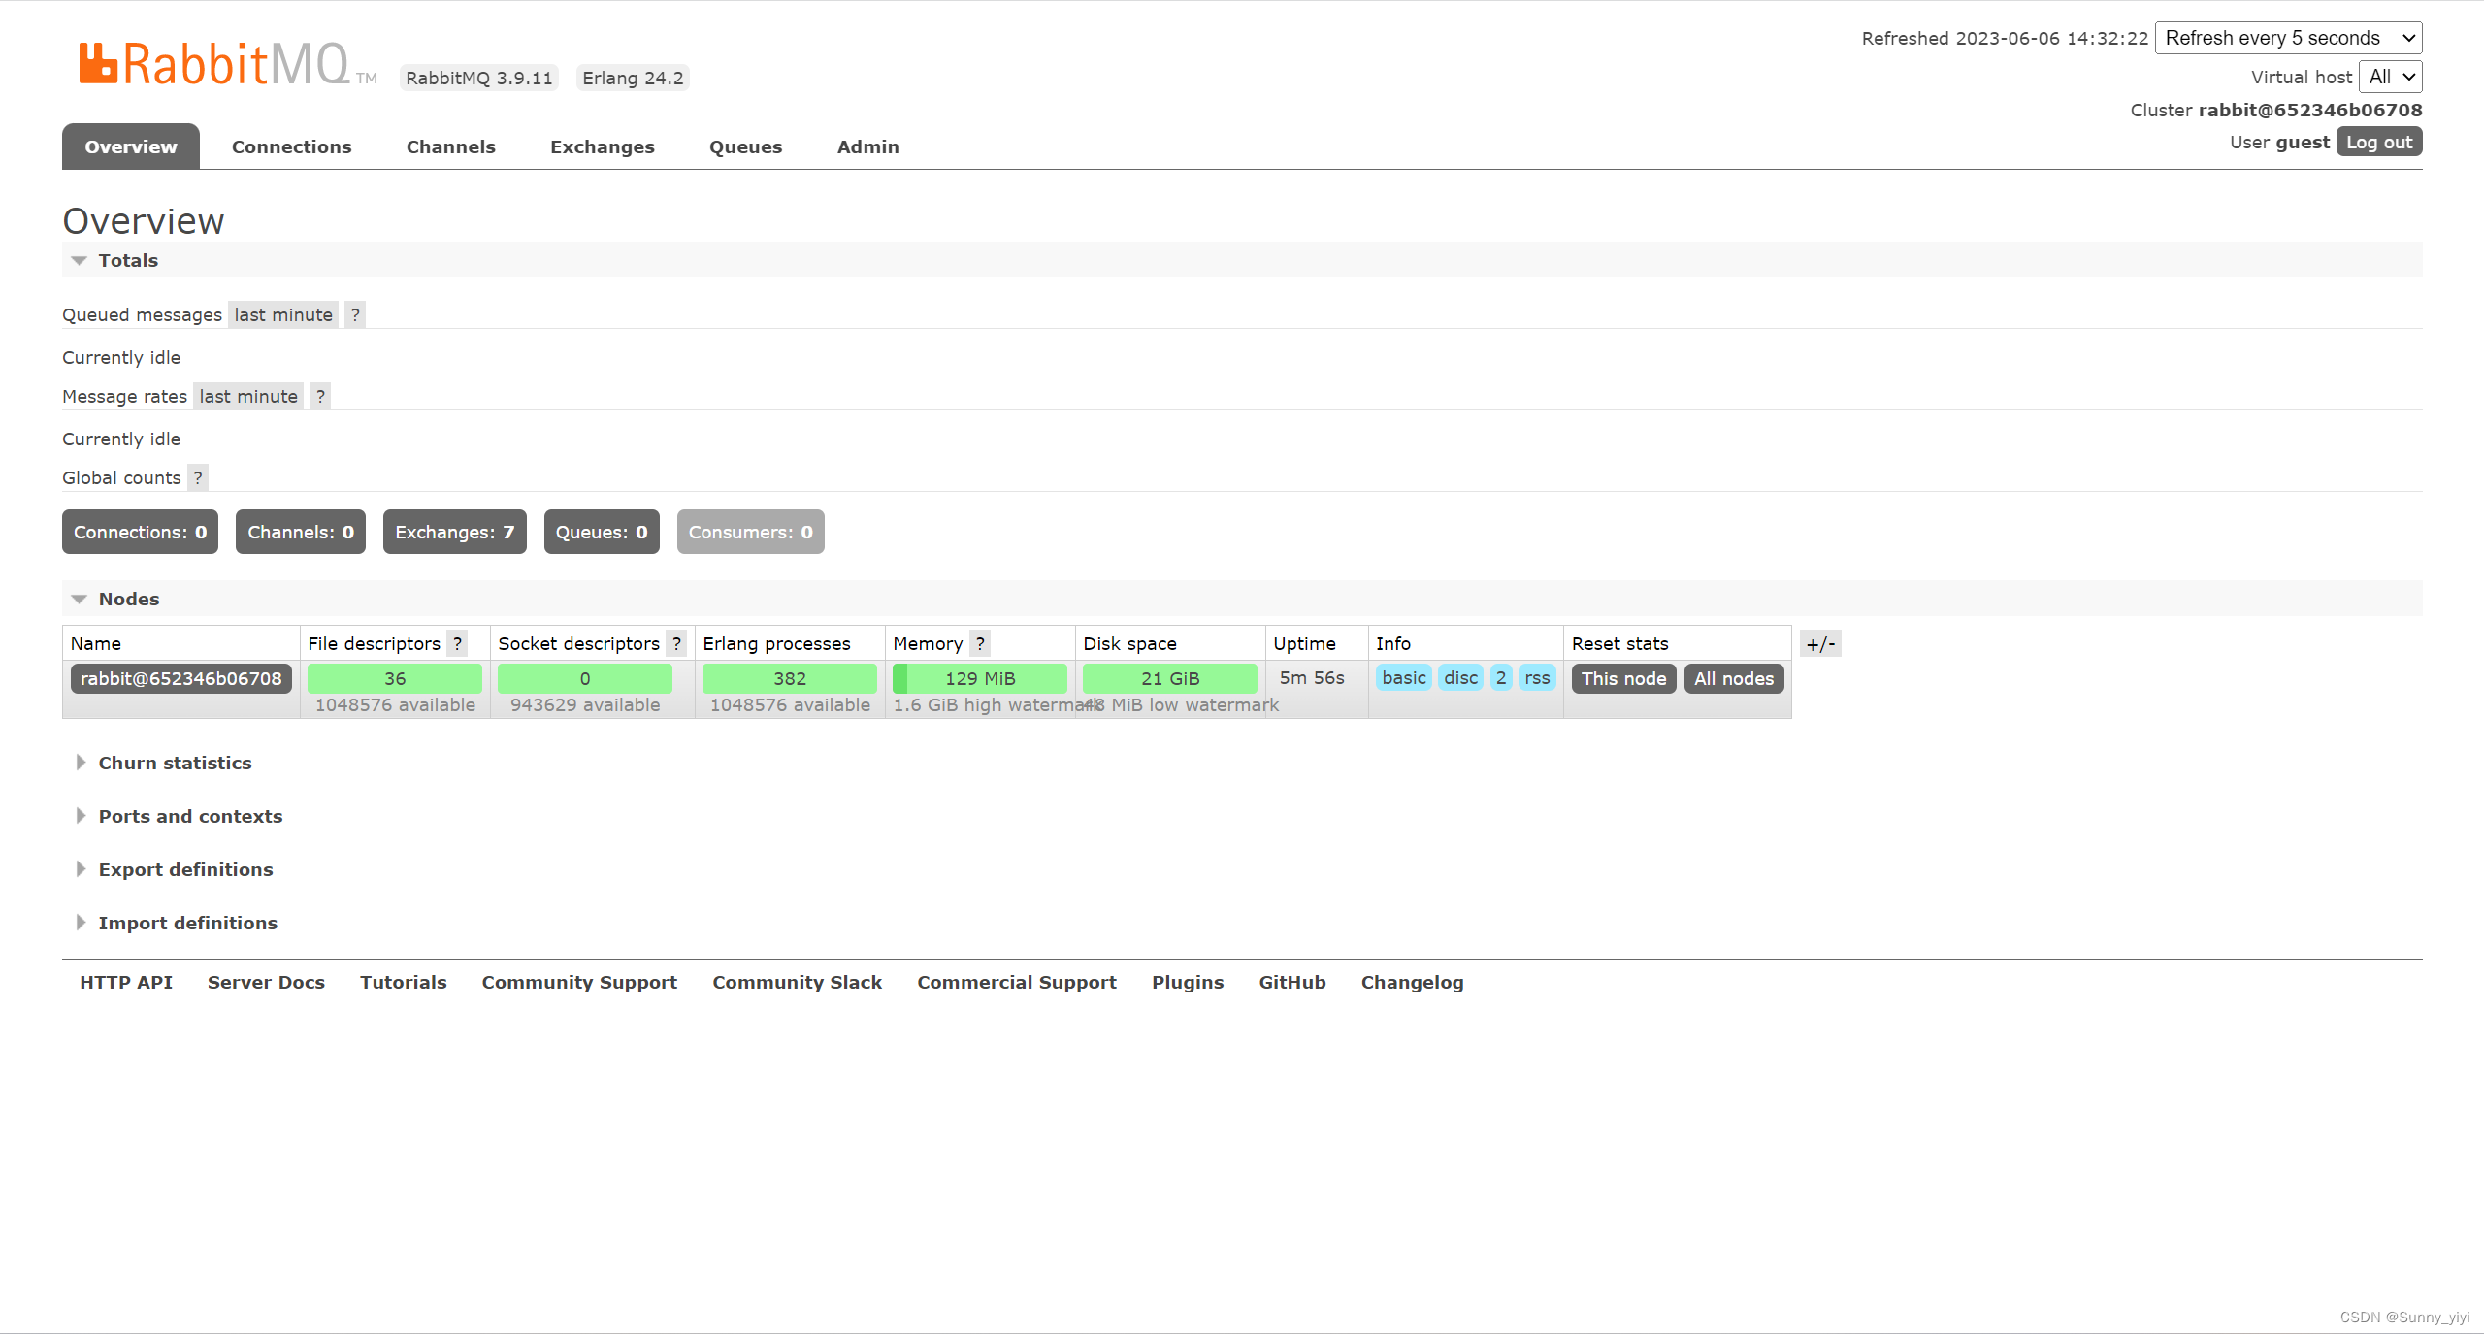
Task: Click the RabbitMQ logo
Action: [227, 64]
